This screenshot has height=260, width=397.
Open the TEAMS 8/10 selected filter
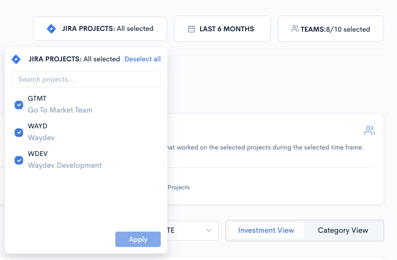331,28
